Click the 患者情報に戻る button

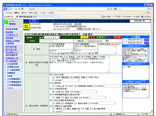(x=140, y=21)
